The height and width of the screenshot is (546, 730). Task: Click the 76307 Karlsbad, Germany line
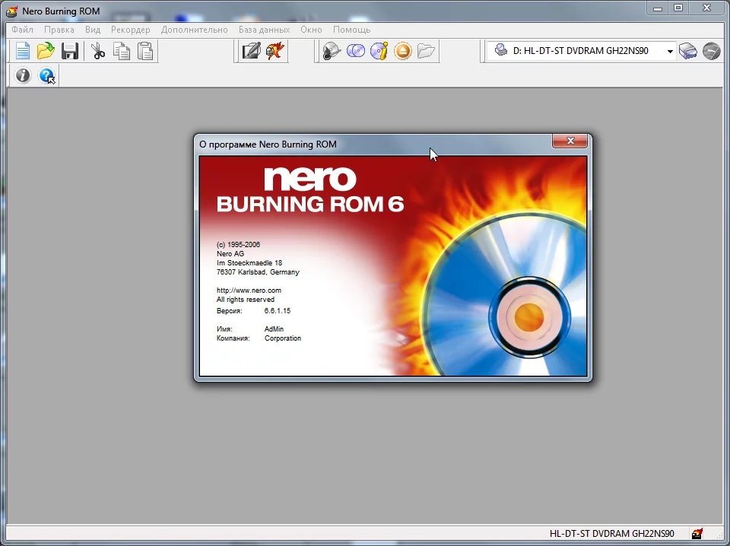tap(258, 271)
